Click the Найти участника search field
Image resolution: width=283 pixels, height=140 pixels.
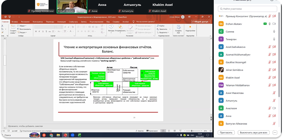[x=247, y=9]
